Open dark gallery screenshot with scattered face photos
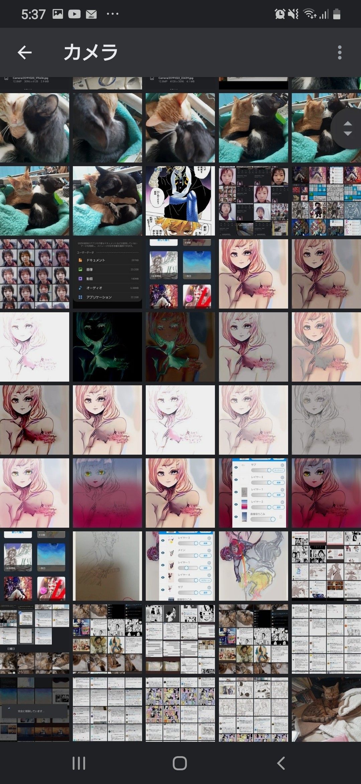361x784 pixels. coord(253,201)
